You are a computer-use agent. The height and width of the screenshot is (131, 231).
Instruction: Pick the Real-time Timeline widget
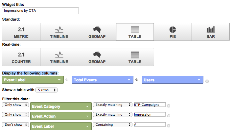click(59, 57)
